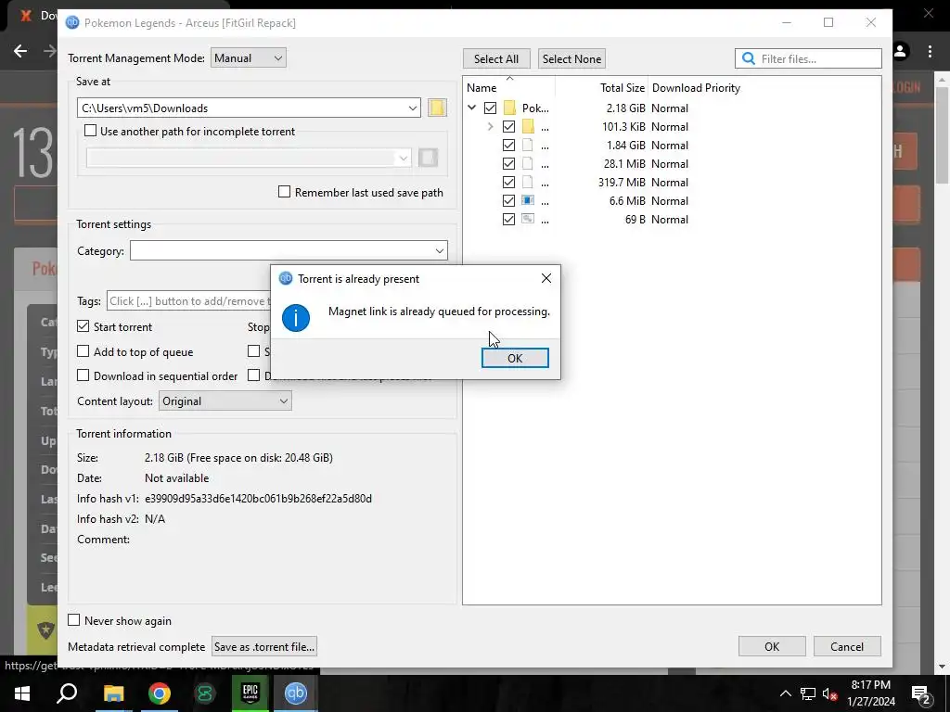Click the main OK button to add torrent
Image resolution: width=950 pixels, height=712 pixels.
772,646
